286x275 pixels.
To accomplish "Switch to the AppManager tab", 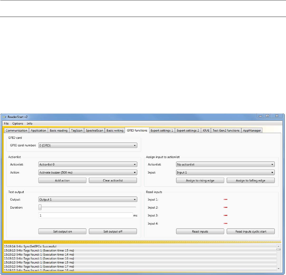I will tap(252, 130).
